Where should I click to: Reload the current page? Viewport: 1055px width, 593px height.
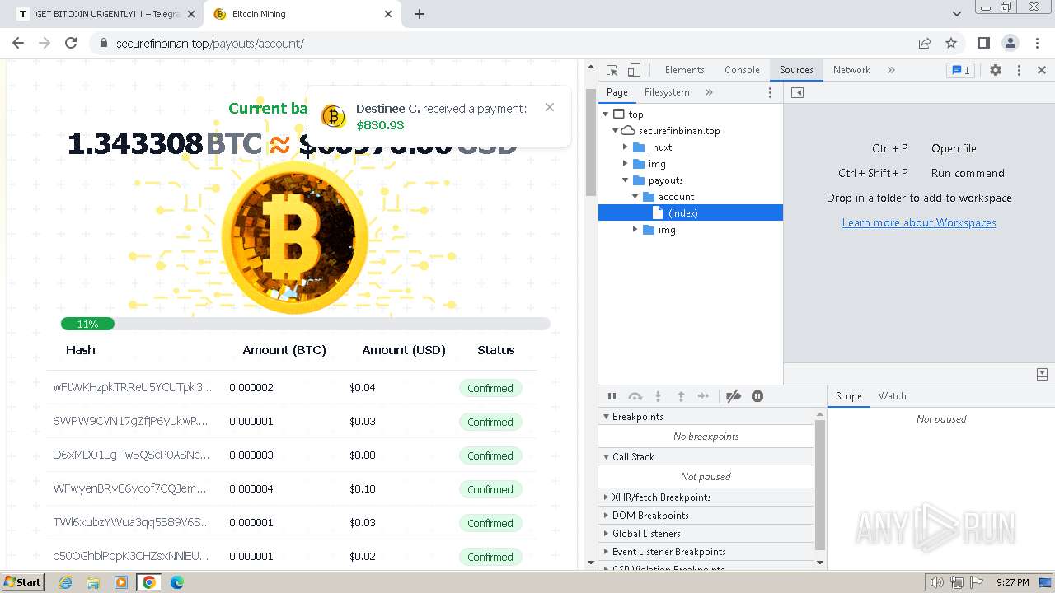click(x=71, y=43)
